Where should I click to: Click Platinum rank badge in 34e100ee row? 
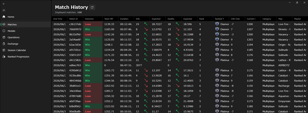pos(217,91)
